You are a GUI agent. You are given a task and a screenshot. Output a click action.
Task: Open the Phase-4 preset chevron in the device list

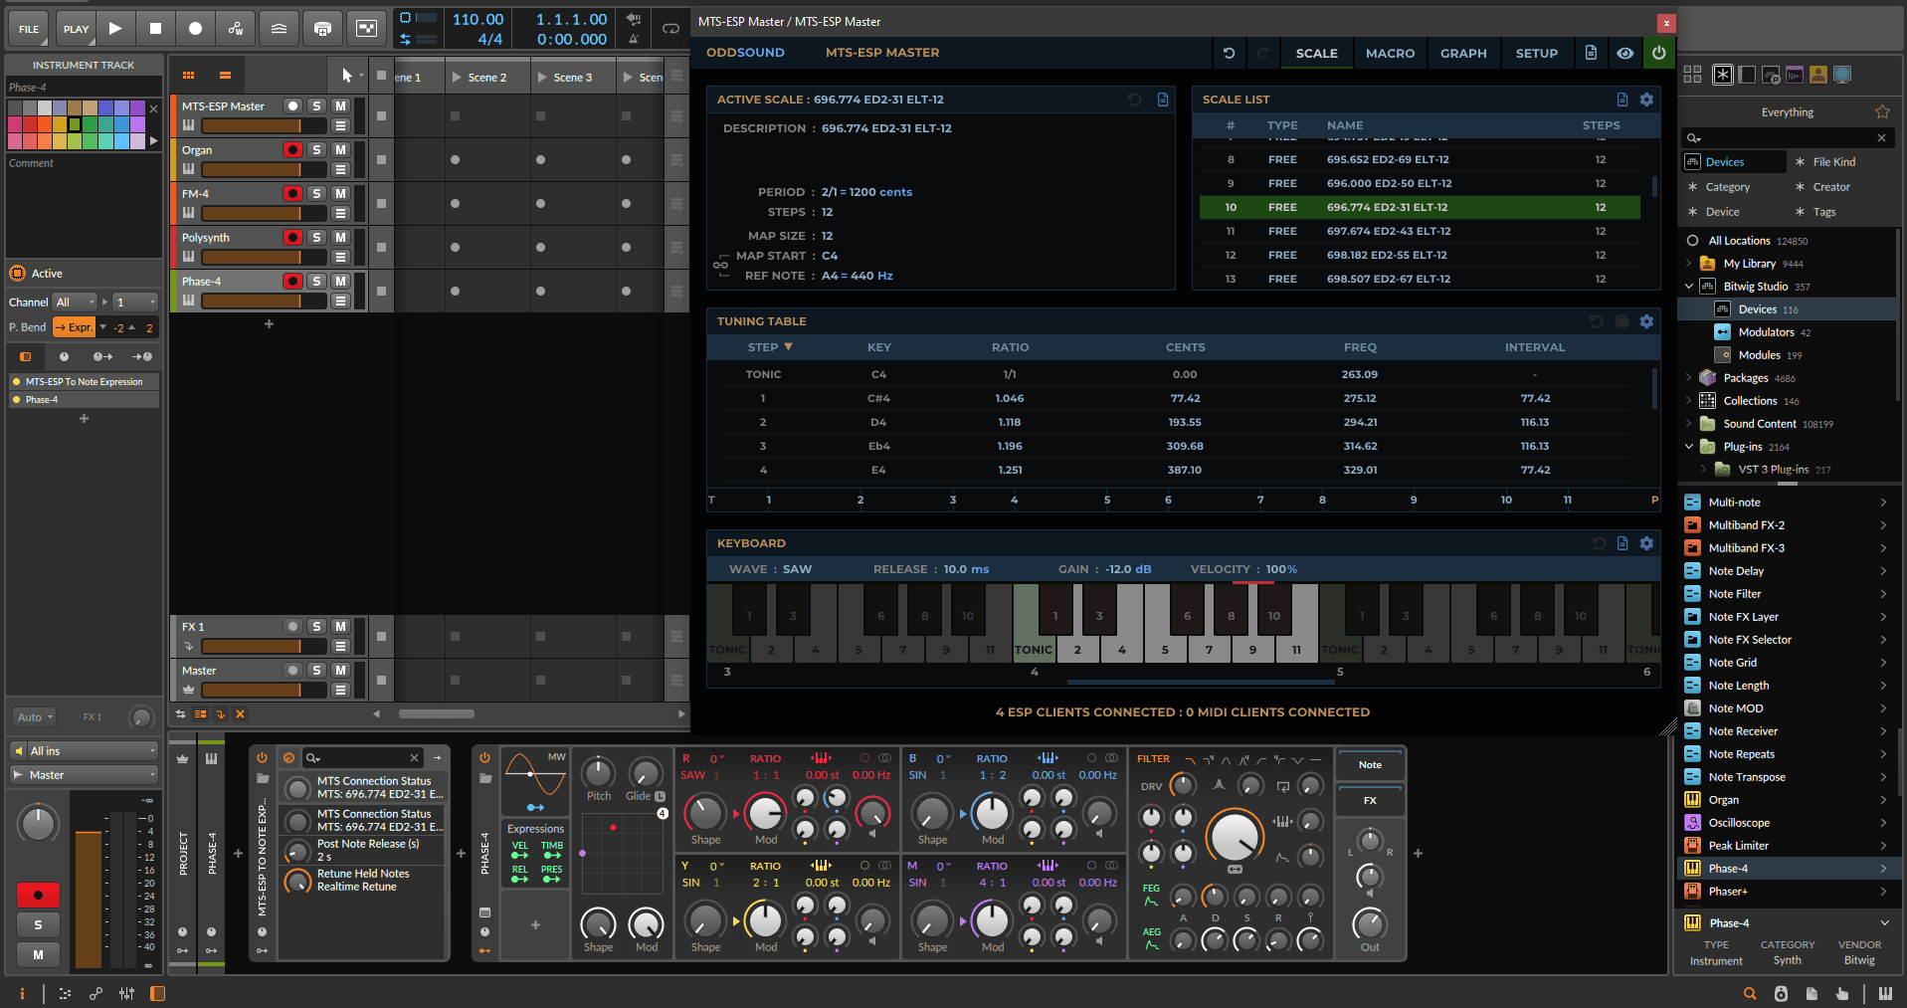1883,868
